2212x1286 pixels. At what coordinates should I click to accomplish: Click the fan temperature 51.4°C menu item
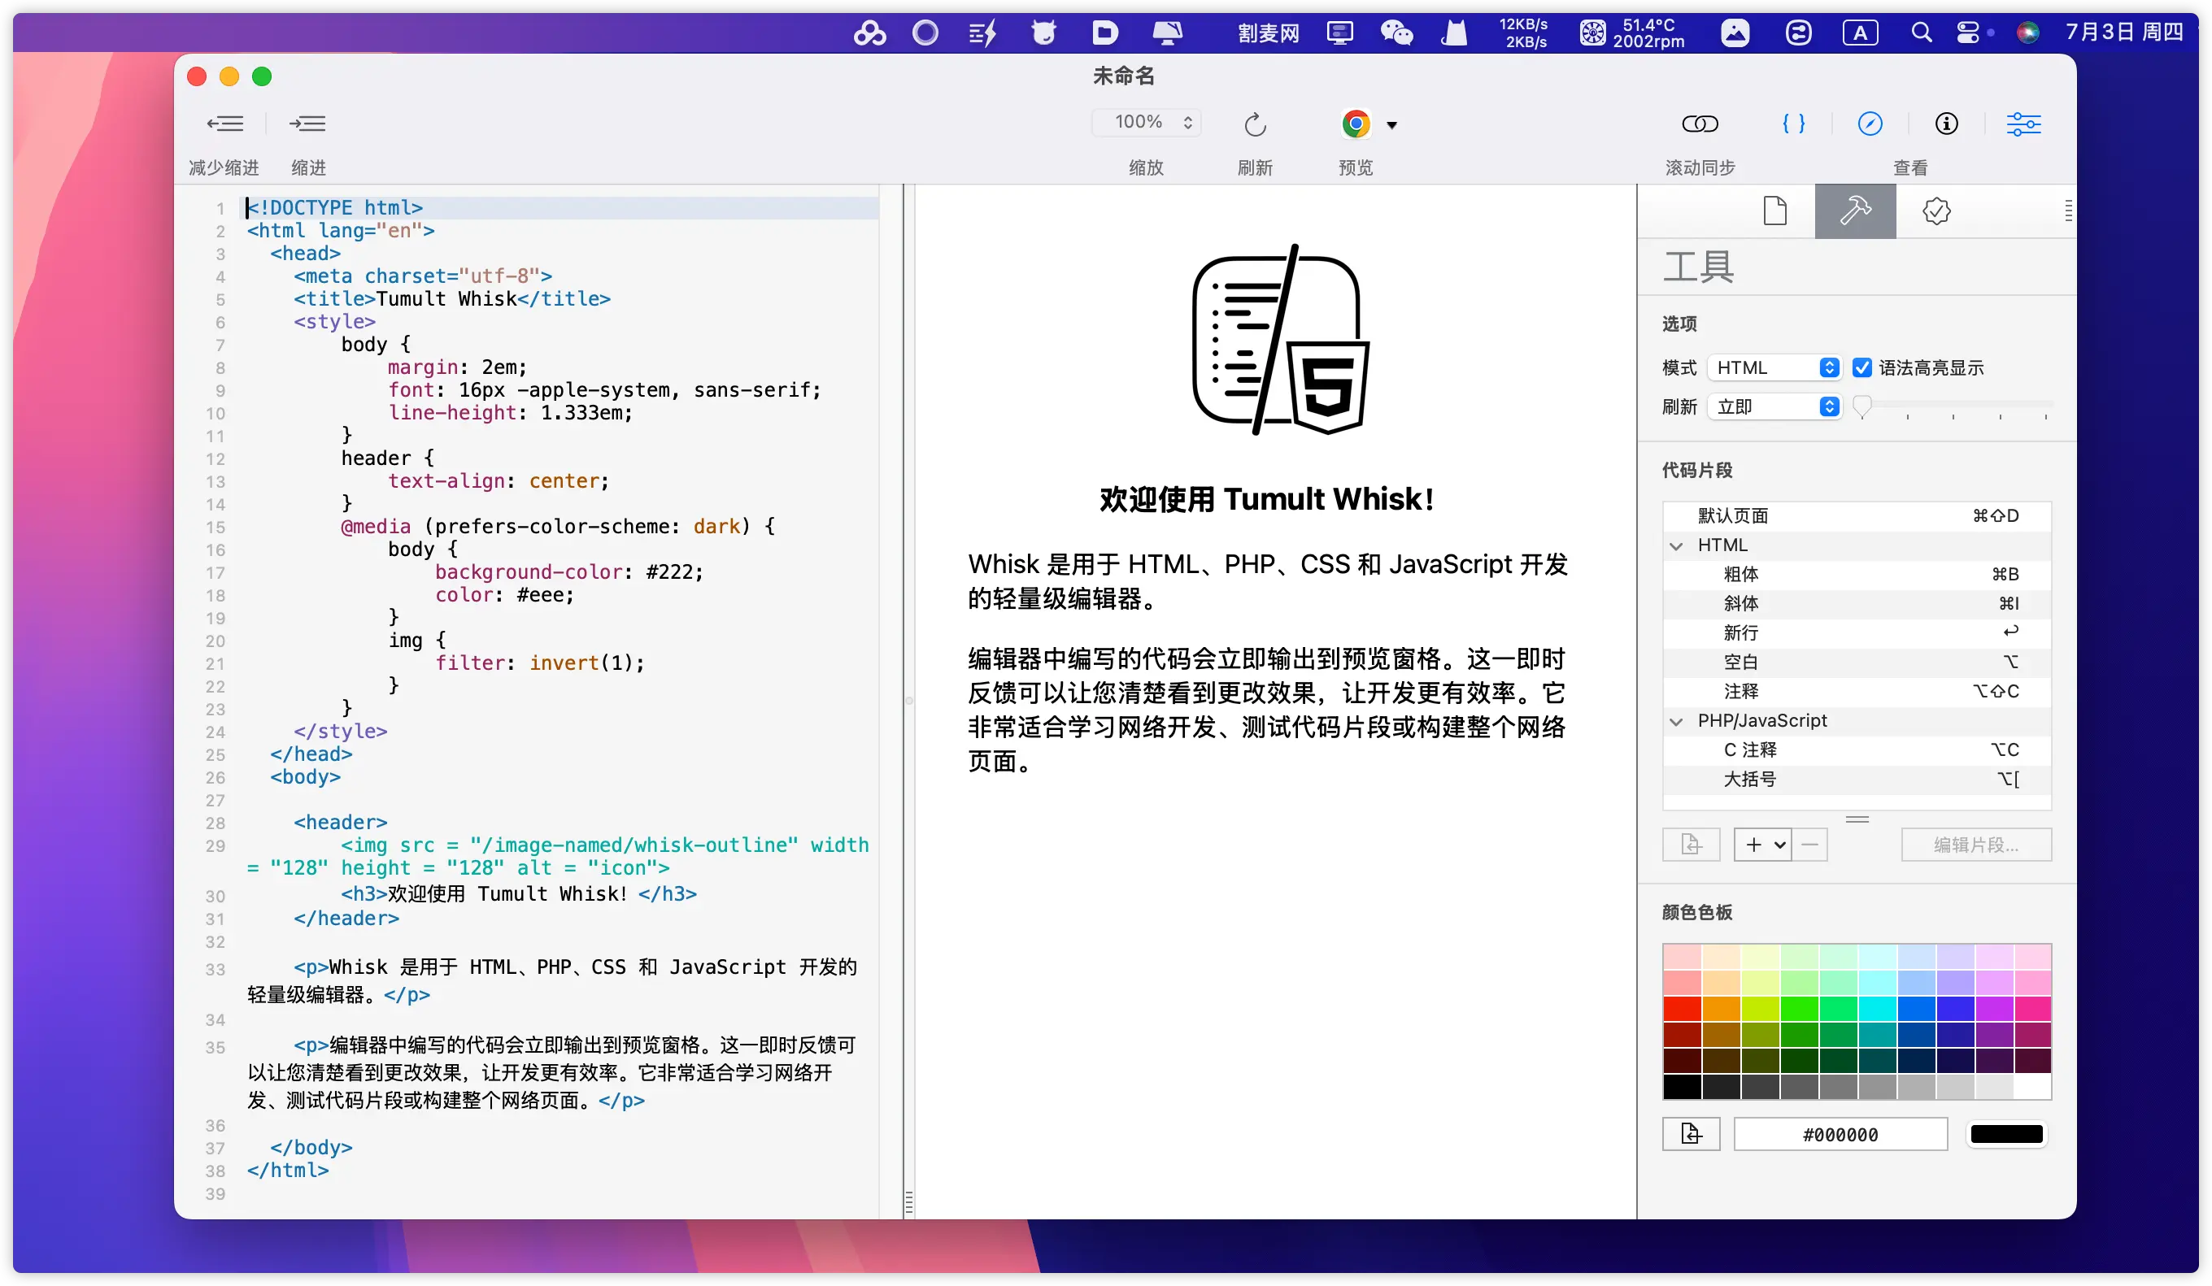tap(1632, 33)
